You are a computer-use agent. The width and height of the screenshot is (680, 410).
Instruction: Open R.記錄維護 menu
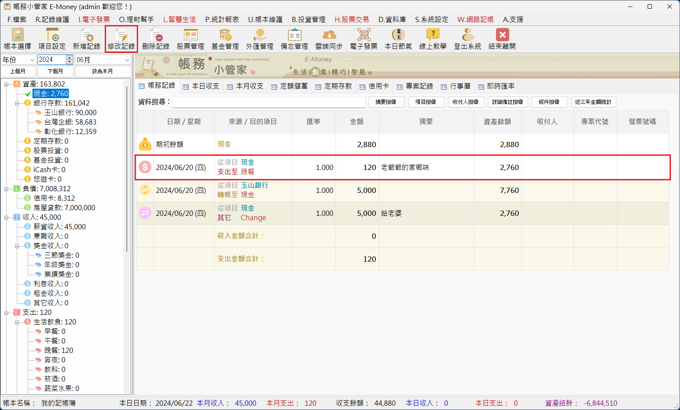tap(52, 19)
